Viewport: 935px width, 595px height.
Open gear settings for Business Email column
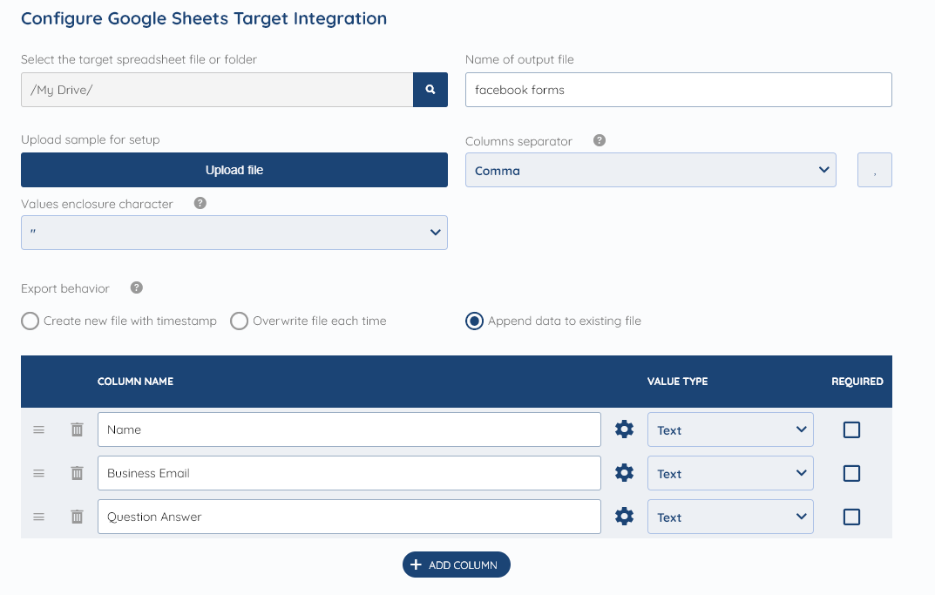pos(624,473)
